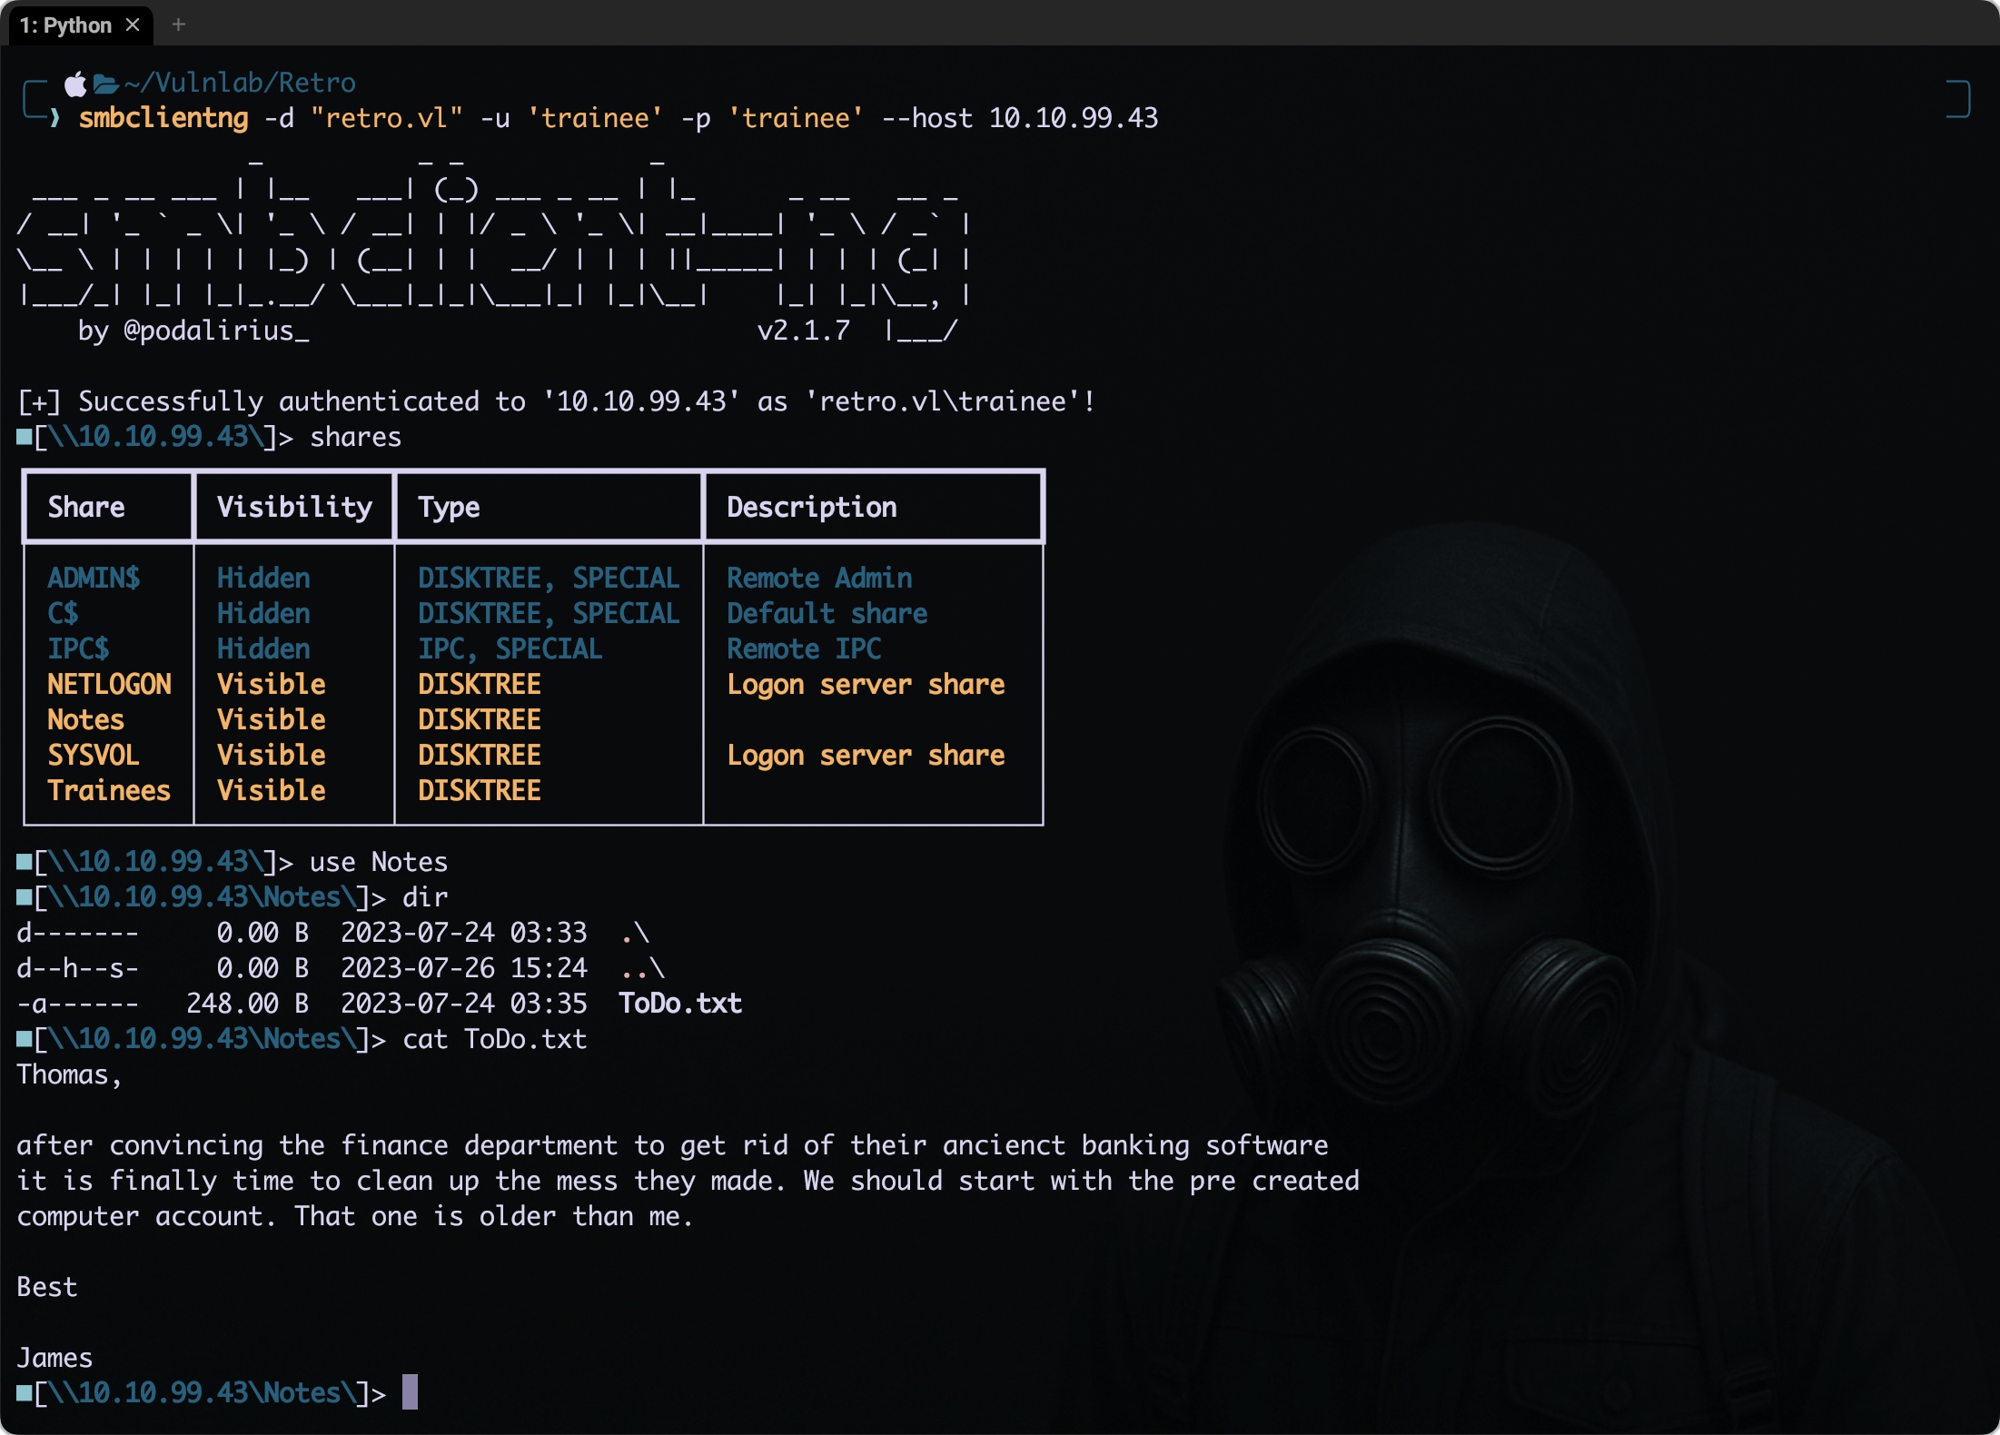Click the ToDo.txt file name in listing

pos(680,1004)
